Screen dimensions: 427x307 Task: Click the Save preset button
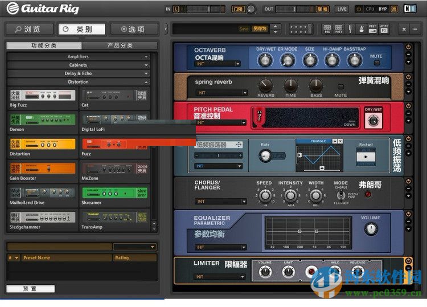[244, 28]
